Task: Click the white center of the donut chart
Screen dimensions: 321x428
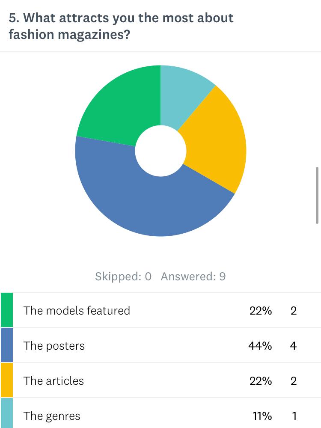Action: [160, 151]
